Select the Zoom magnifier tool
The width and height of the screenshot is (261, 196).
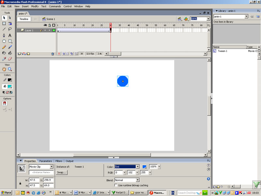pyautogui.click(x=10, y=69)
